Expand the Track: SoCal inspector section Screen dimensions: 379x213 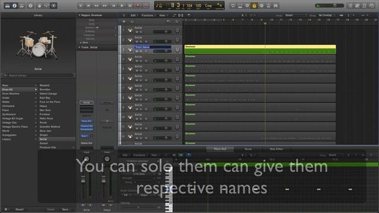[x=79, y=47]
